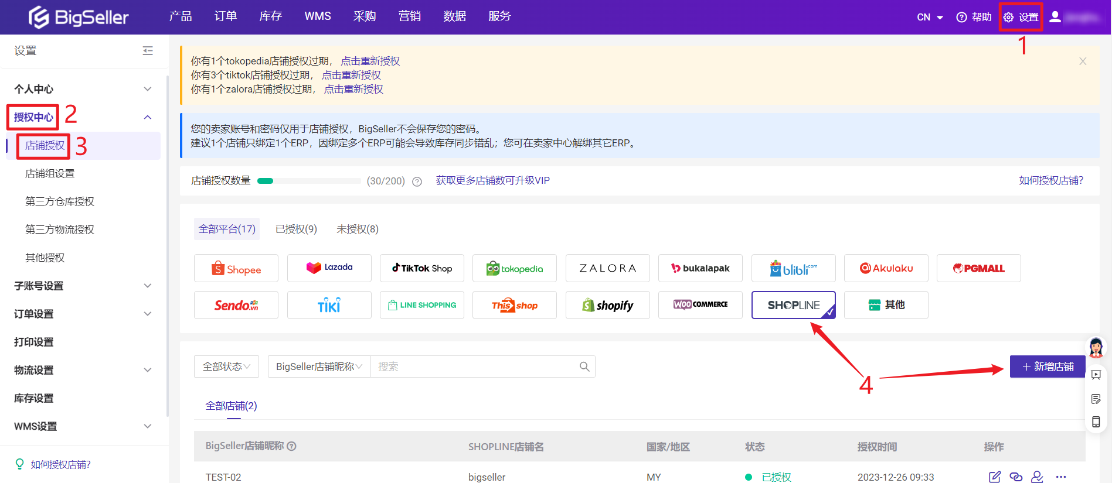Click tokopedia 点击重新授权 link

(x=370, y=61)
